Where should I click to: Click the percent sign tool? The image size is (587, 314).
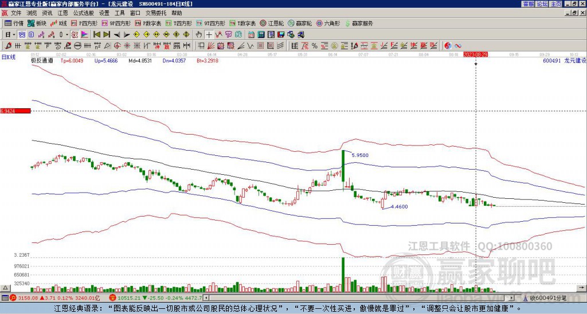coord(315,46)
